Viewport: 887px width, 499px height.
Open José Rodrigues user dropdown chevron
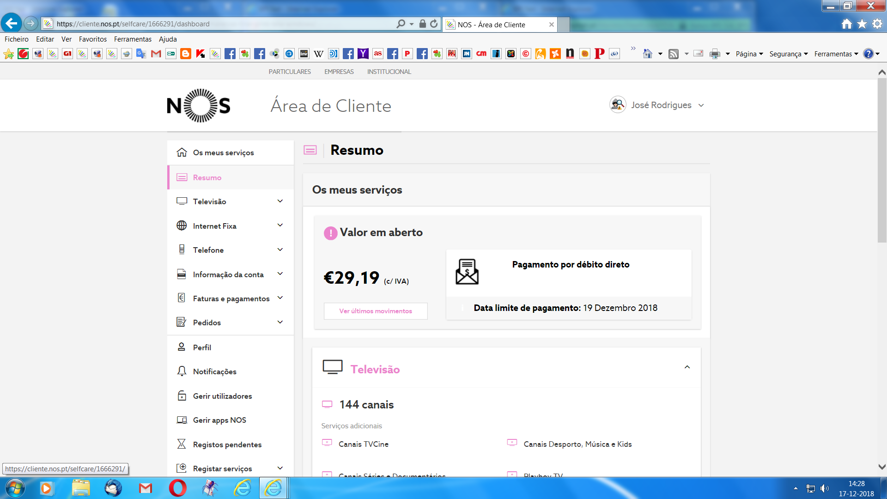(701, 106)
